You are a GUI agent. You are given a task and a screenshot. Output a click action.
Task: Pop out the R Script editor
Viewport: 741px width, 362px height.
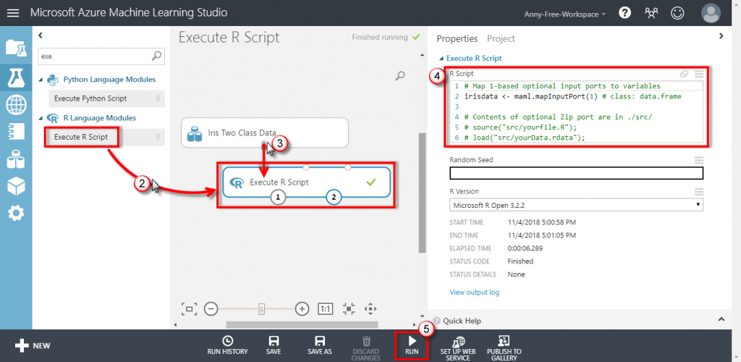coord(684,74)
